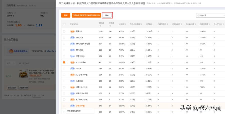Click 收藏加购率 value 23.08%

tap(202, 44)
